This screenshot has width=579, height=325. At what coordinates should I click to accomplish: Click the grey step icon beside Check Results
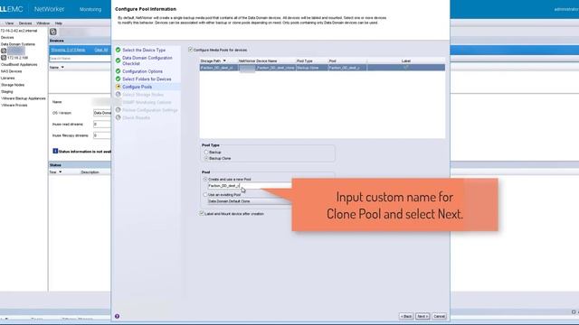[119, 117]
